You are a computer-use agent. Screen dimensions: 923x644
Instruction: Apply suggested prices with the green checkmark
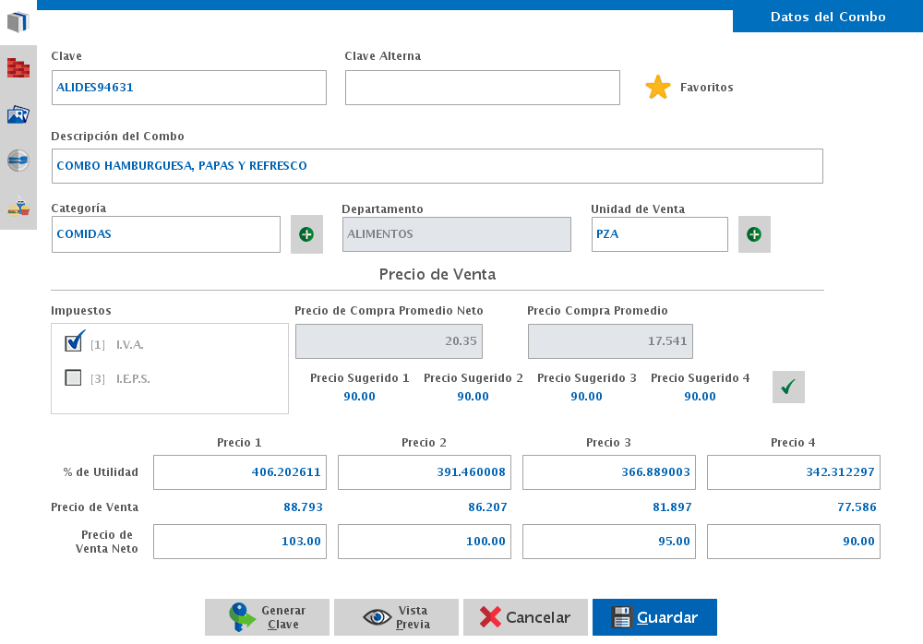tap(788, 388)
